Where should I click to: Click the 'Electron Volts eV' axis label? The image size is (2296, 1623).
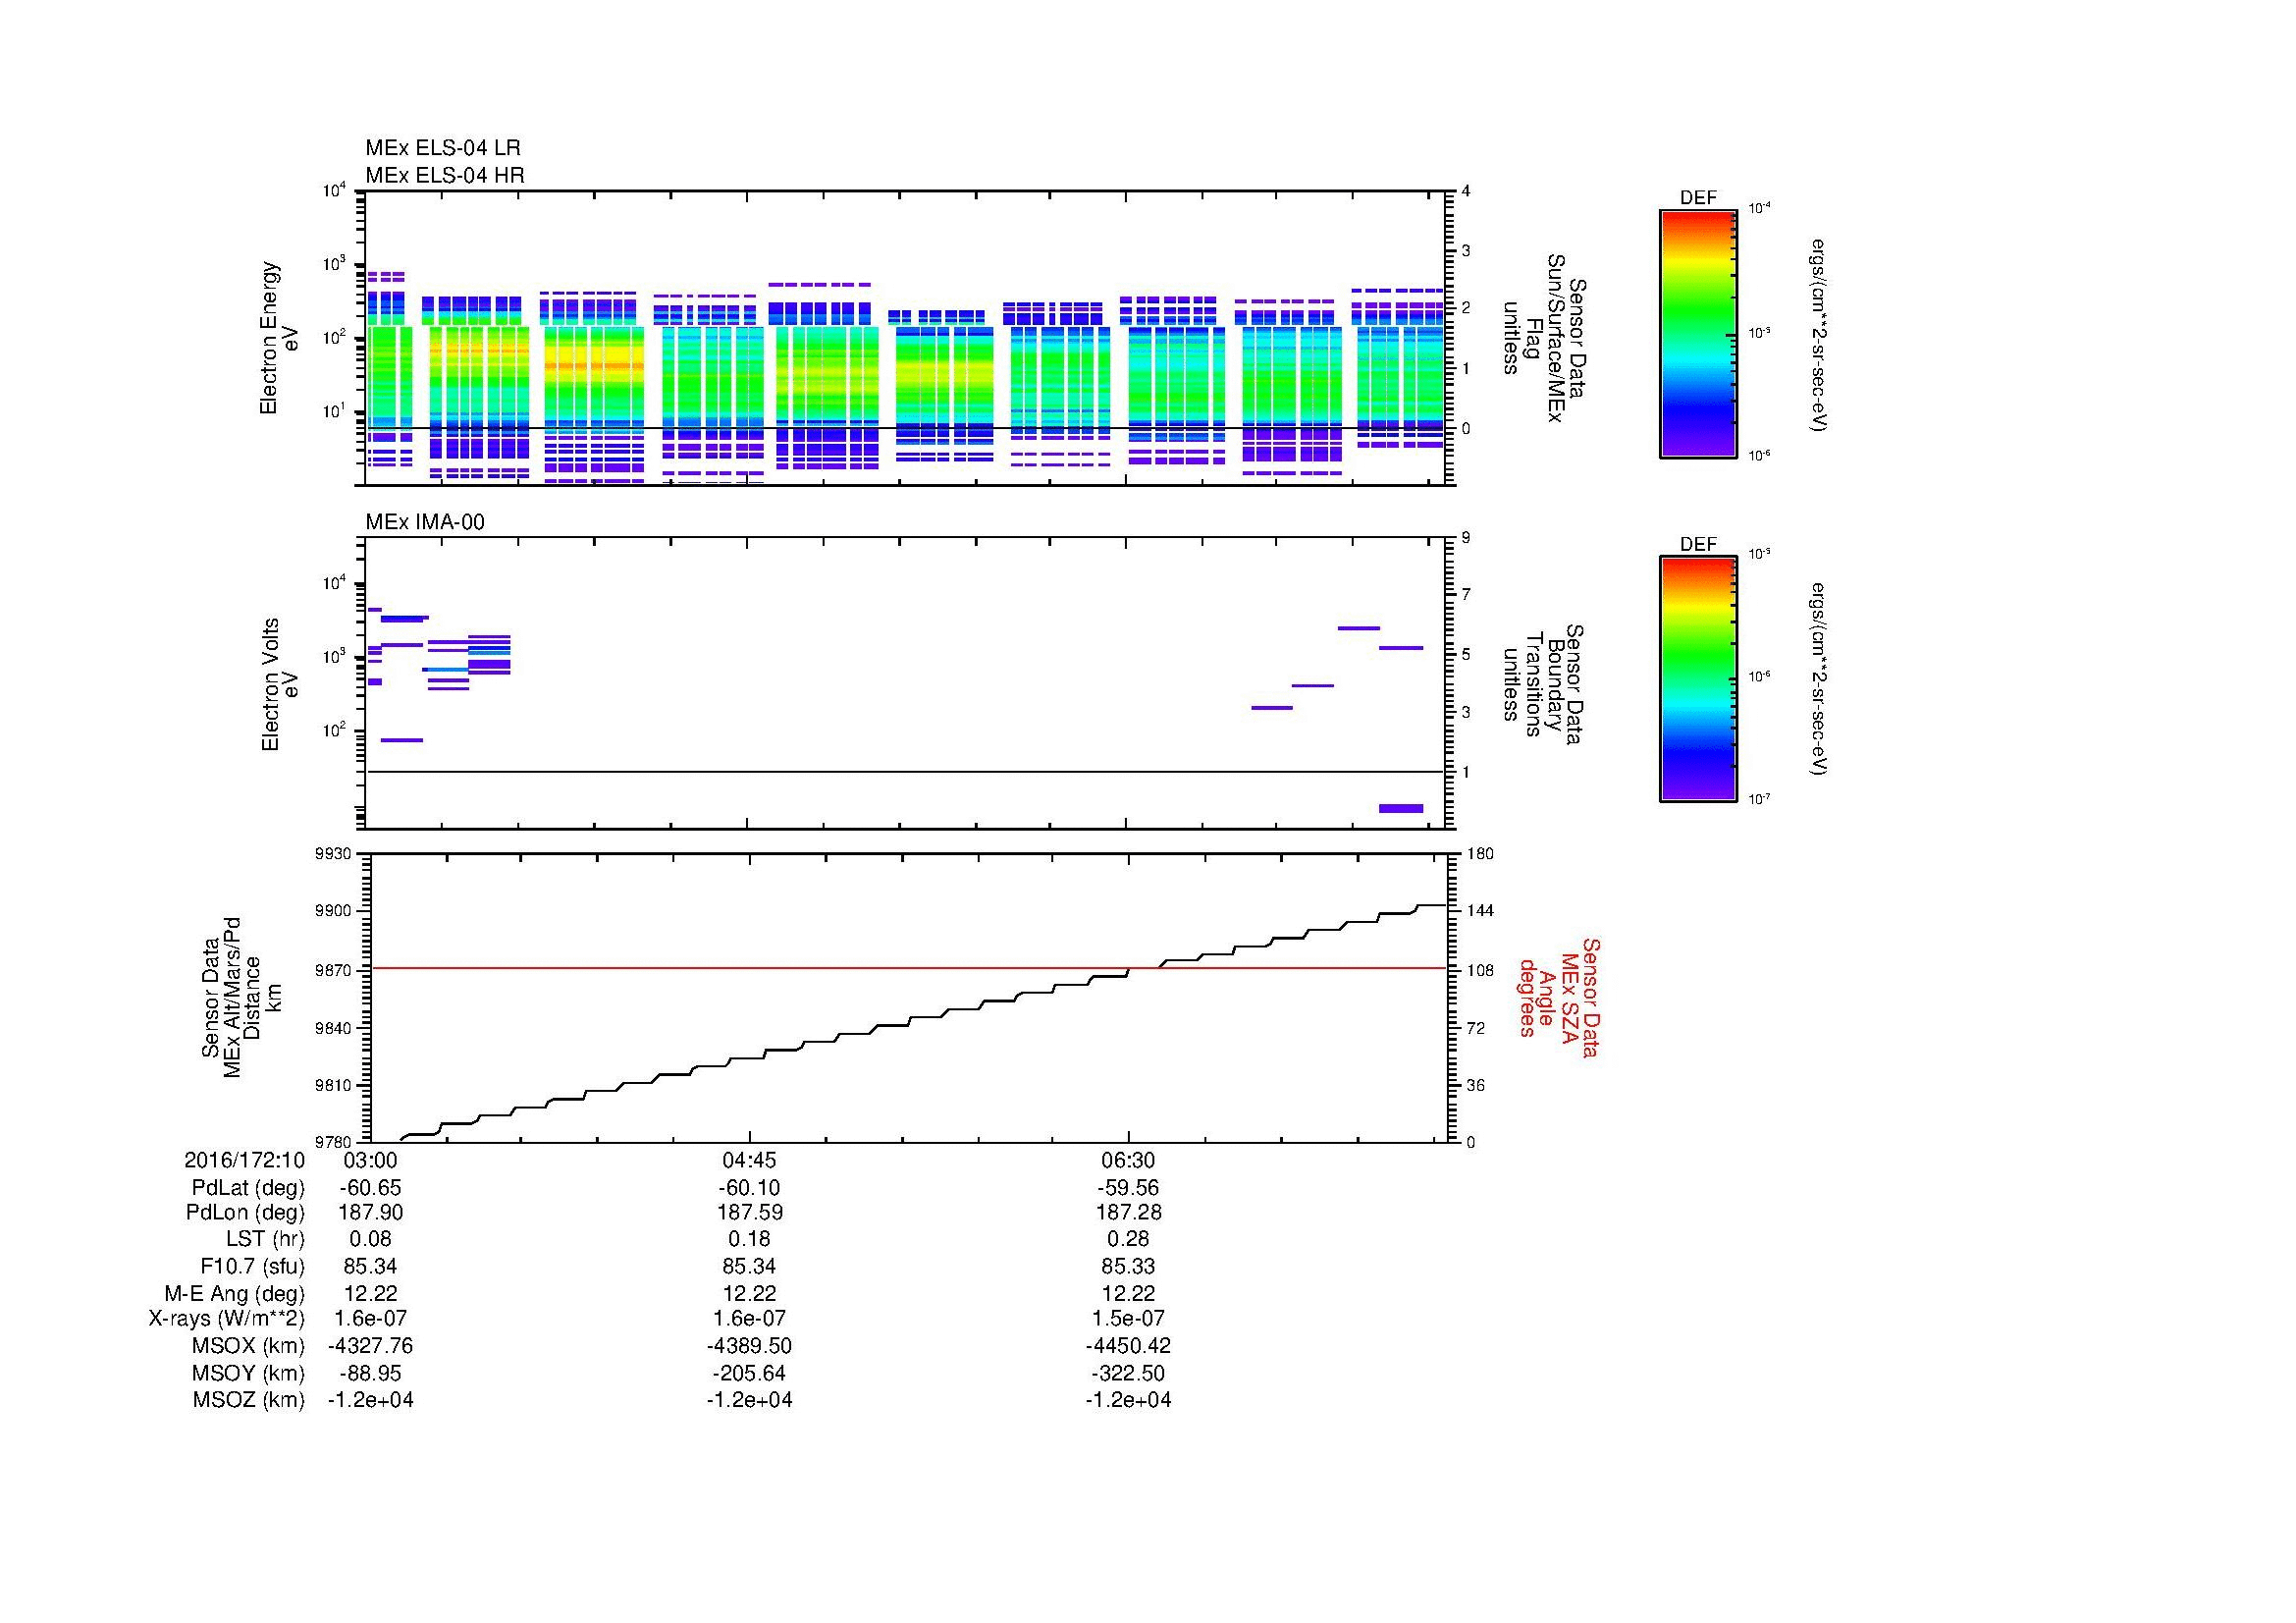[x=279, y=684]
